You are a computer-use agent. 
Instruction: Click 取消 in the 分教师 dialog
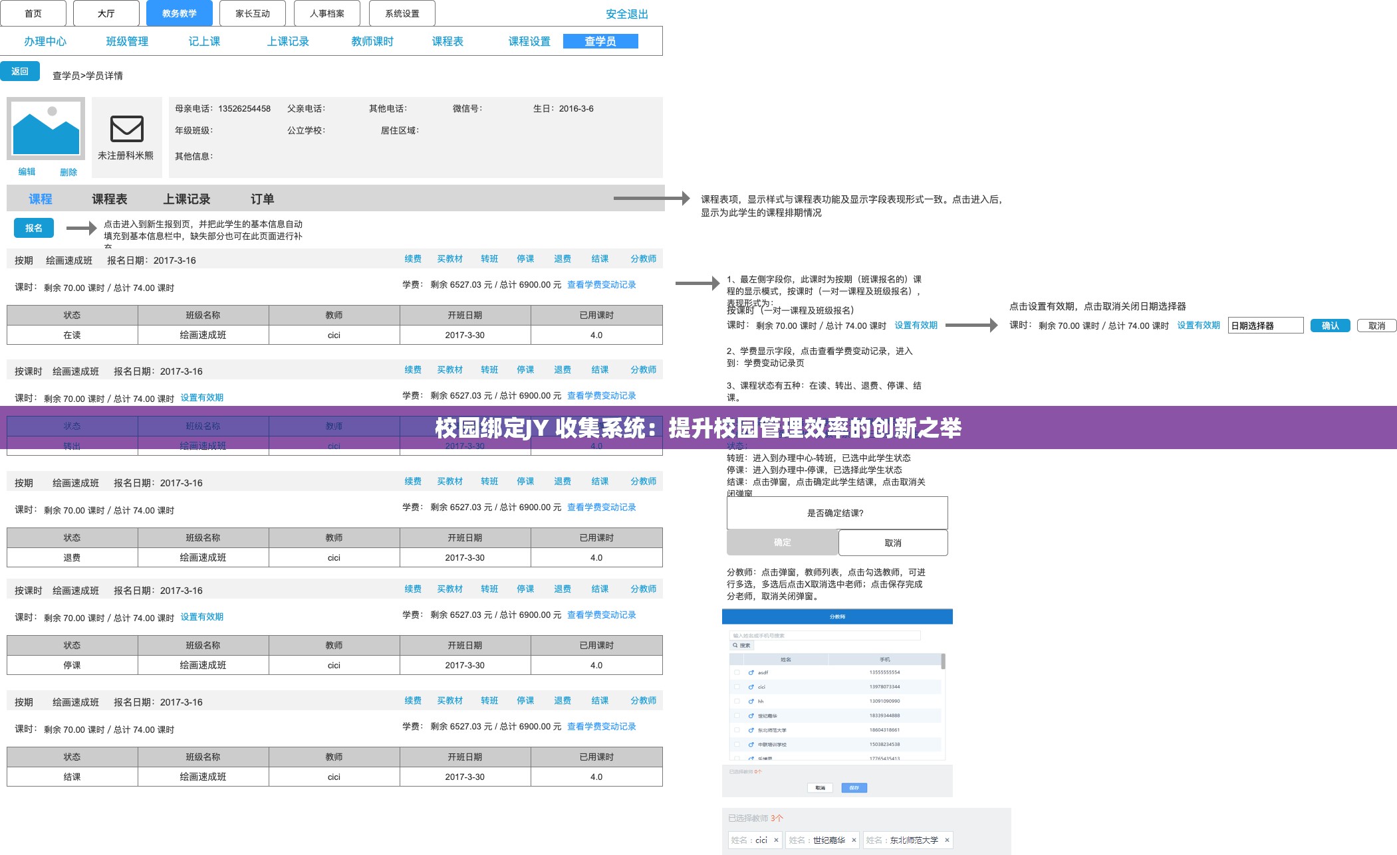820,788
